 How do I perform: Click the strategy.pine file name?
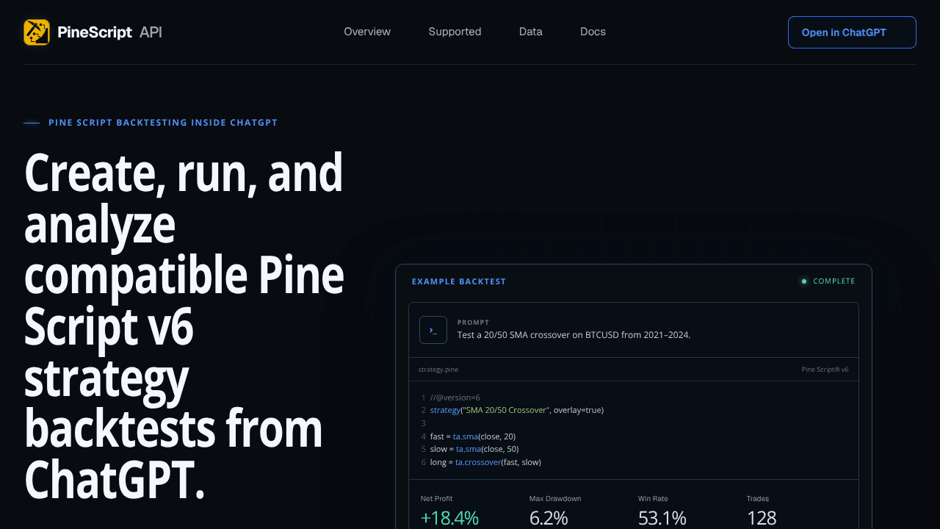[x=438, y=370]
